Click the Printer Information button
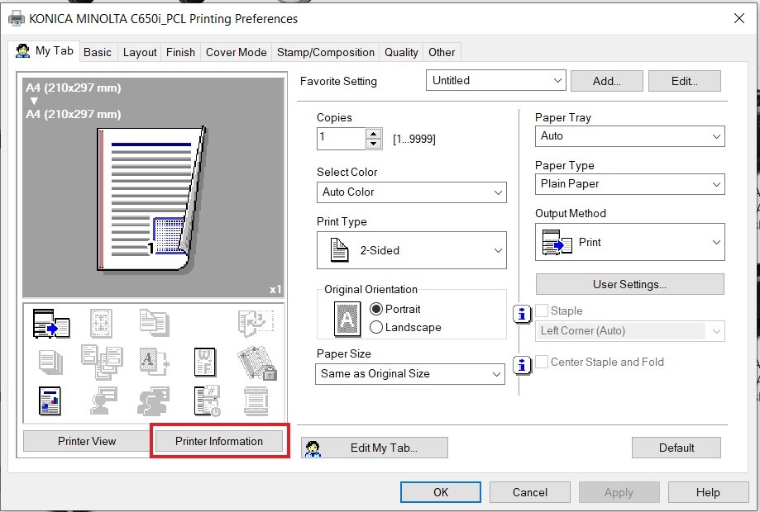This screenshot has width=760, height=512. (x=219, y=441)
